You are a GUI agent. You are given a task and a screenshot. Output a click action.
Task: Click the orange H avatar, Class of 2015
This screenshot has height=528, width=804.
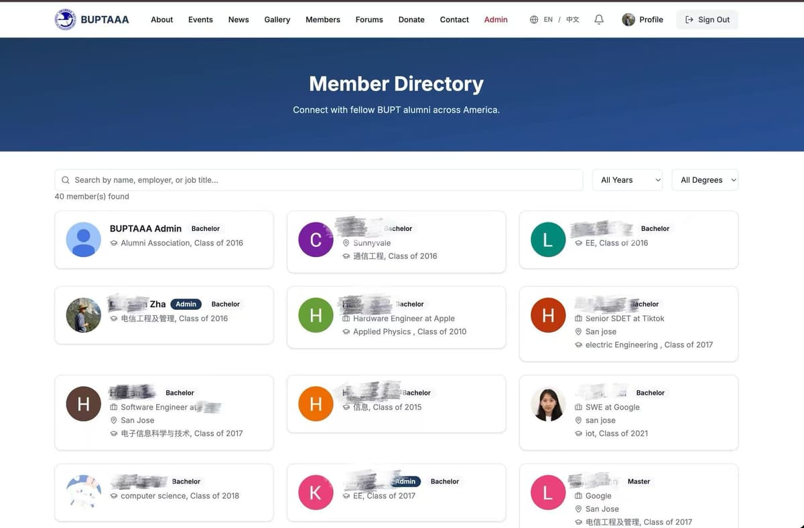(316, 404)
